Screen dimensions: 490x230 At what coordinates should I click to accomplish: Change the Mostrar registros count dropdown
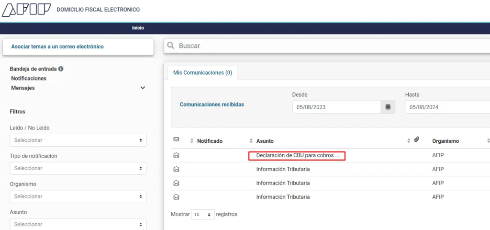[203, 215]
